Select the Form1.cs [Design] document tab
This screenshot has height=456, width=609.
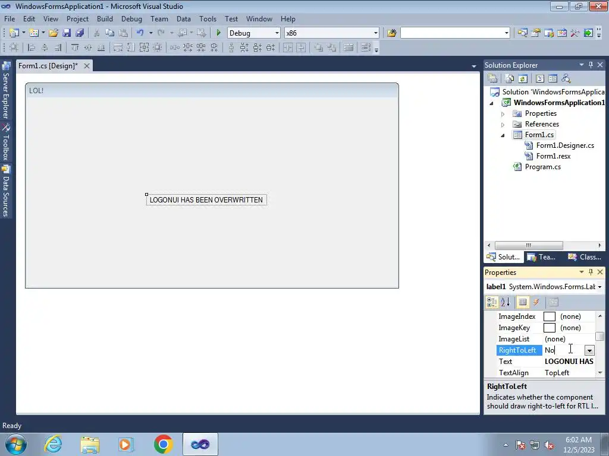[x=48, y=65]
